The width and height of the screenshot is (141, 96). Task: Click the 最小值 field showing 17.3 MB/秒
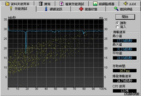pyautogui.click(x=125, y=41)
